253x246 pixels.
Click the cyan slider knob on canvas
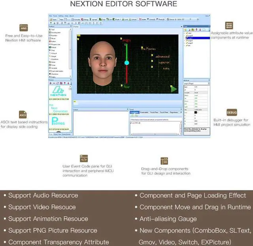click(127, 62)
